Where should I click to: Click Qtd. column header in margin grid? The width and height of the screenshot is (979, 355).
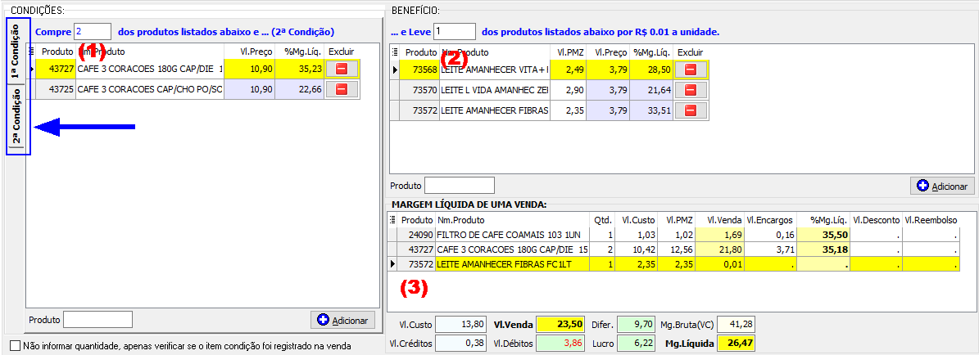(x=602, y=219)
